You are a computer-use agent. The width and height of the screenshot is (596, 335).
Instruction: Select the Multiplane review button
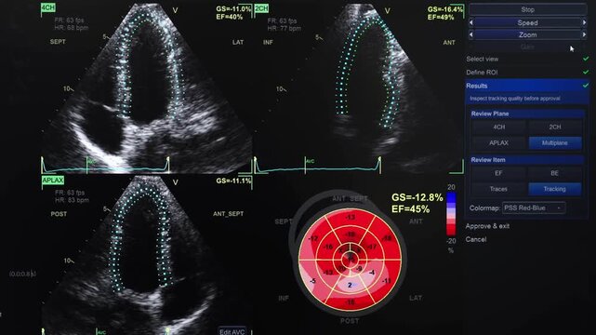point(555,143)
